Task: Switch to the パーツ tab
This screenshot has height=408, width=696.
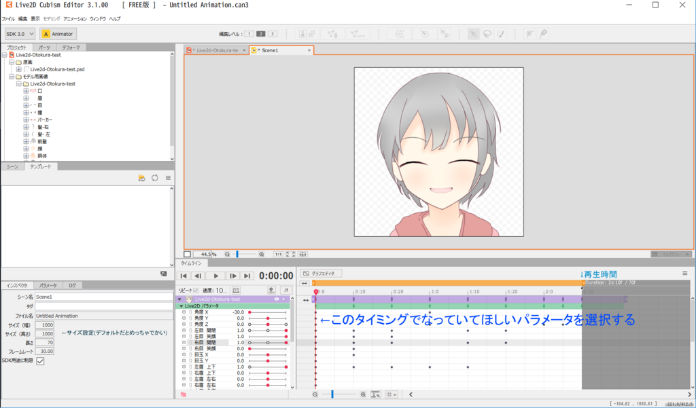Action: (44, 48)
